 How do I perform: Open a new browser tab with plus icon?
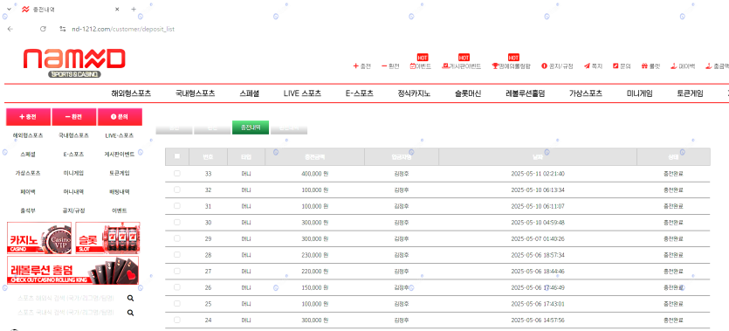[x=134, y=9]
